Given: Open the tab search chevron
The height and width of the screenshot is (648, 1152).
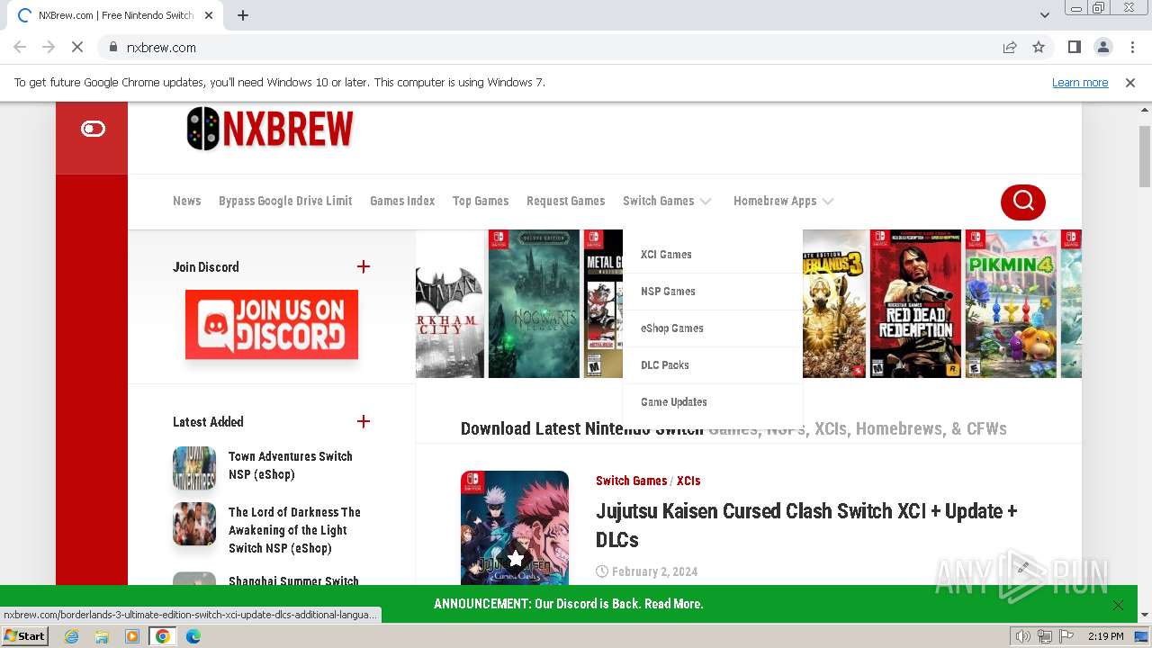Looking at the screenshot, I should (x=1044, y=15).
